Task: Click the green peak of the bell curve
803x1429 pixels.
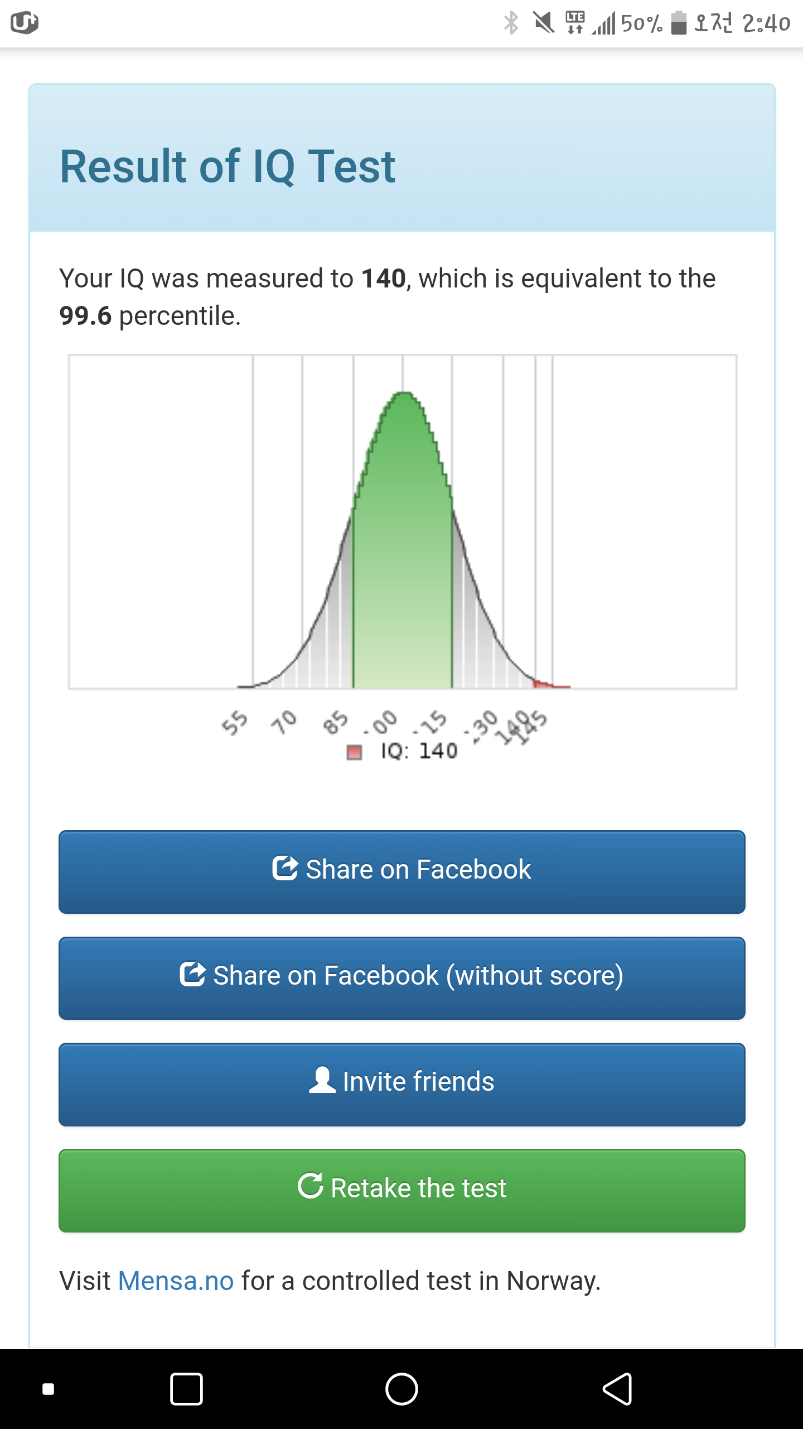Action: (404, 402)
